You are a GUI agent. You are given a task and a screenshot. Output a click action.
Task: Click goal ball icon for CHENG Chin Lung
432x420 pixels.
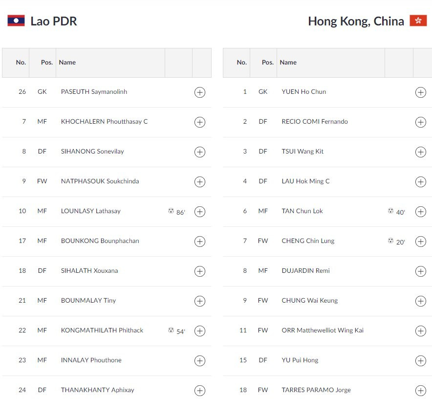[x=390, y=241]
